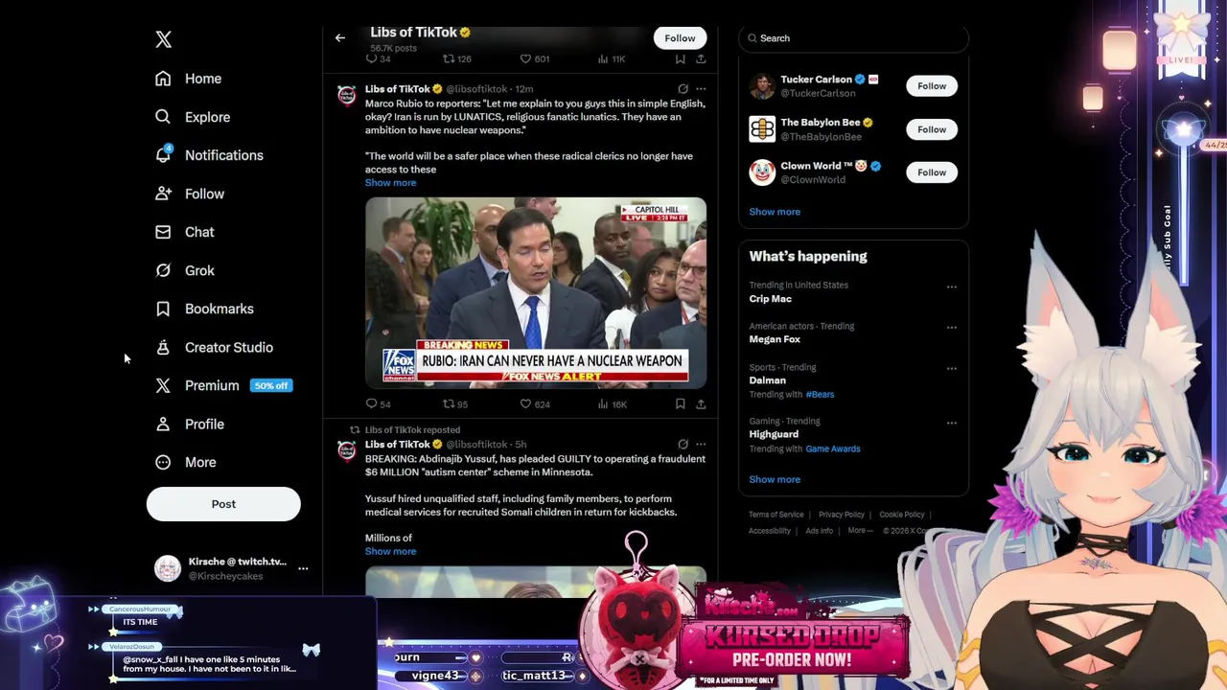The width and height of the screenshot is (1227, 690).
Task: Follow Libs of TikTok in header
Action: point(680,38)
